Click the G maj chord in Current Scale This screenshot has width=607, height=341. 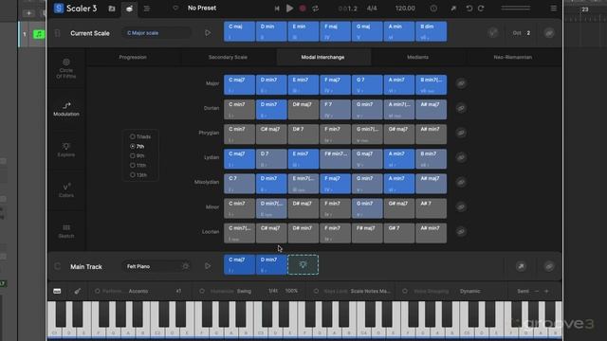(x=367, y=31)
